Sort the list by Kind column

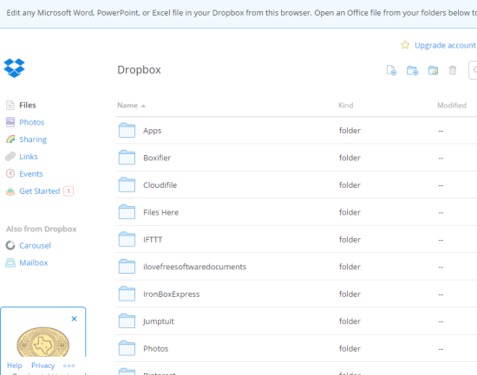pos(345,106)
